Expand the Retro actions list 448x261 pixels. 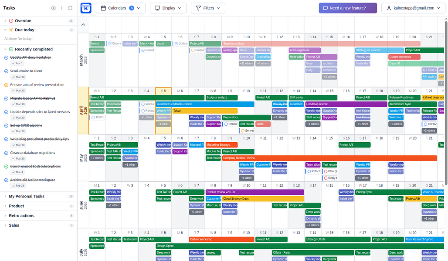tap(5, 216)
